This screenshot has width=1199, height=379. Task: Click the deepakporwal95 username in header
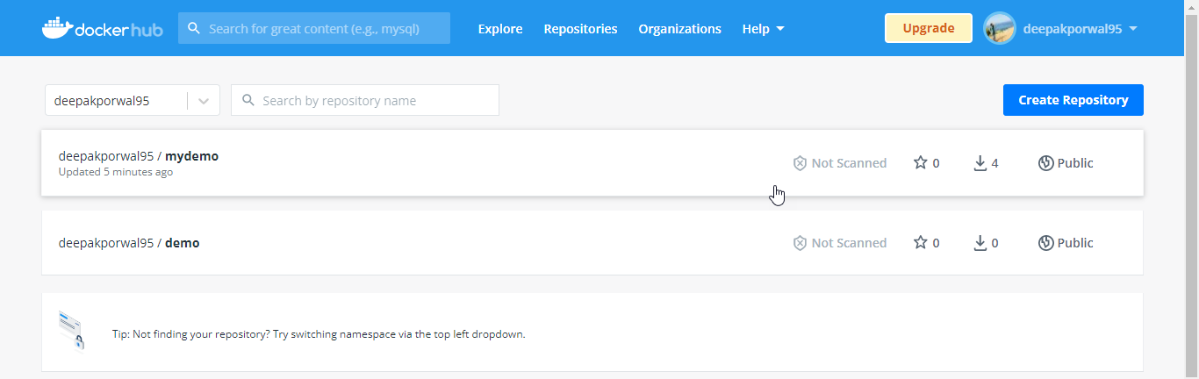point(1072,29)
